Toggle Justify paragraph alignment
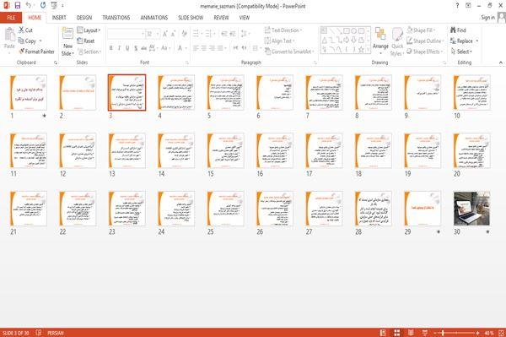Image resolution: width=506 pixels, height=337 pixels. click(220, 48)
